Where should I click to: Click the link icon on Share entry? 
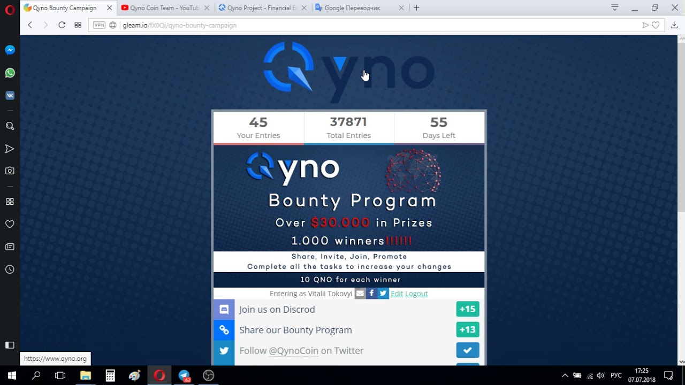[224, 330]
